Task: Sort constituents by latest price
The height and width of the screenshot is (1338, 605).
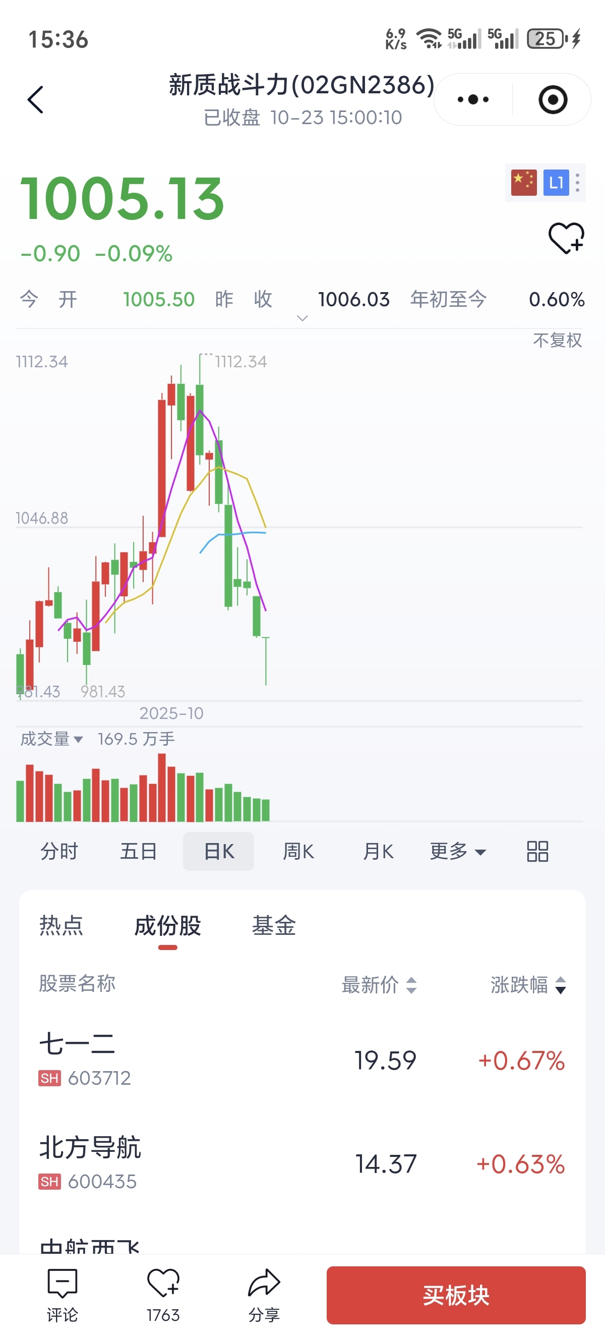Action: point(379,985)
